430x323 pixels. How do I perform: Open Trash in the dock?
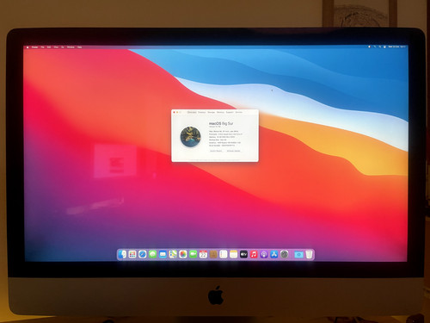309,254
